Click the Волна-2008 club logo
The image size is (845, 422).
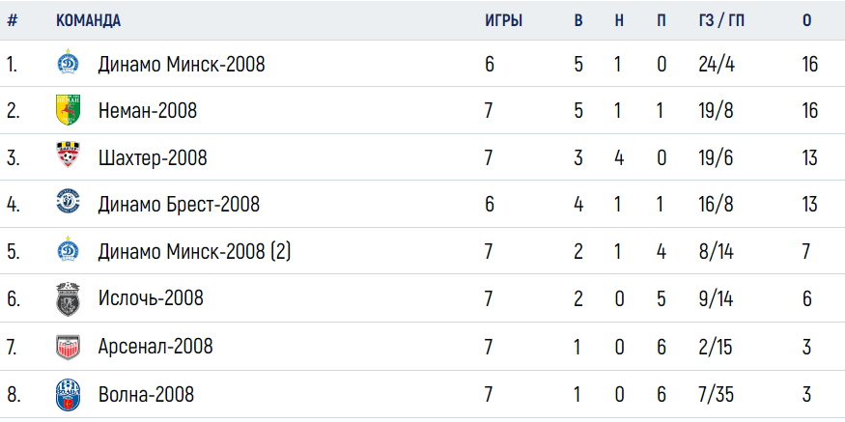coord(69,395)
